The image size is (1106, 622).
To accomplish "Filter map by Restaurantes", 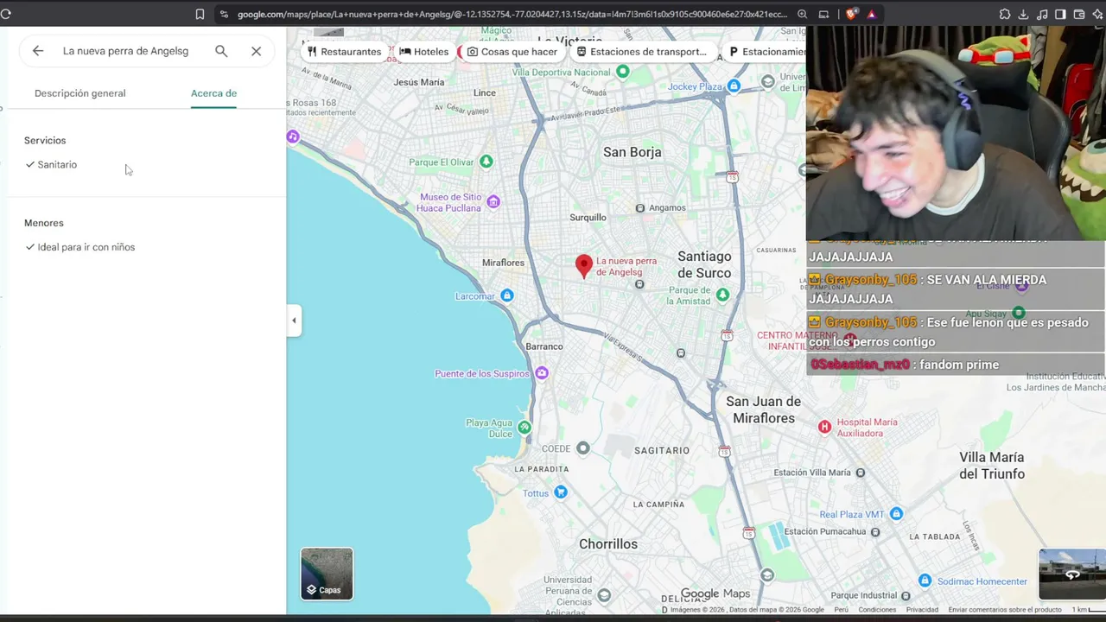I will (x=344, y=52).
